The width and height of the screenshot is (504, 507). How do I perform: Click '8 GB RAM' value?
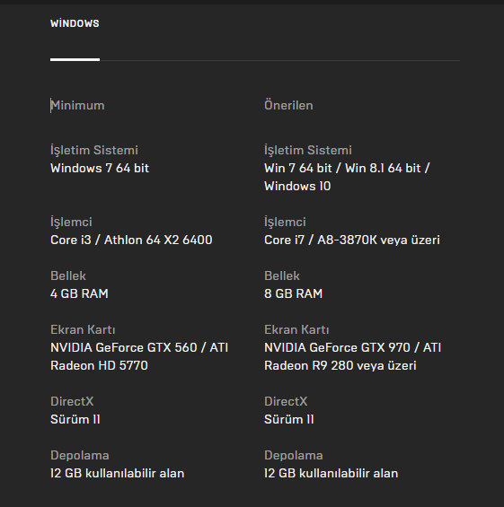293,293
